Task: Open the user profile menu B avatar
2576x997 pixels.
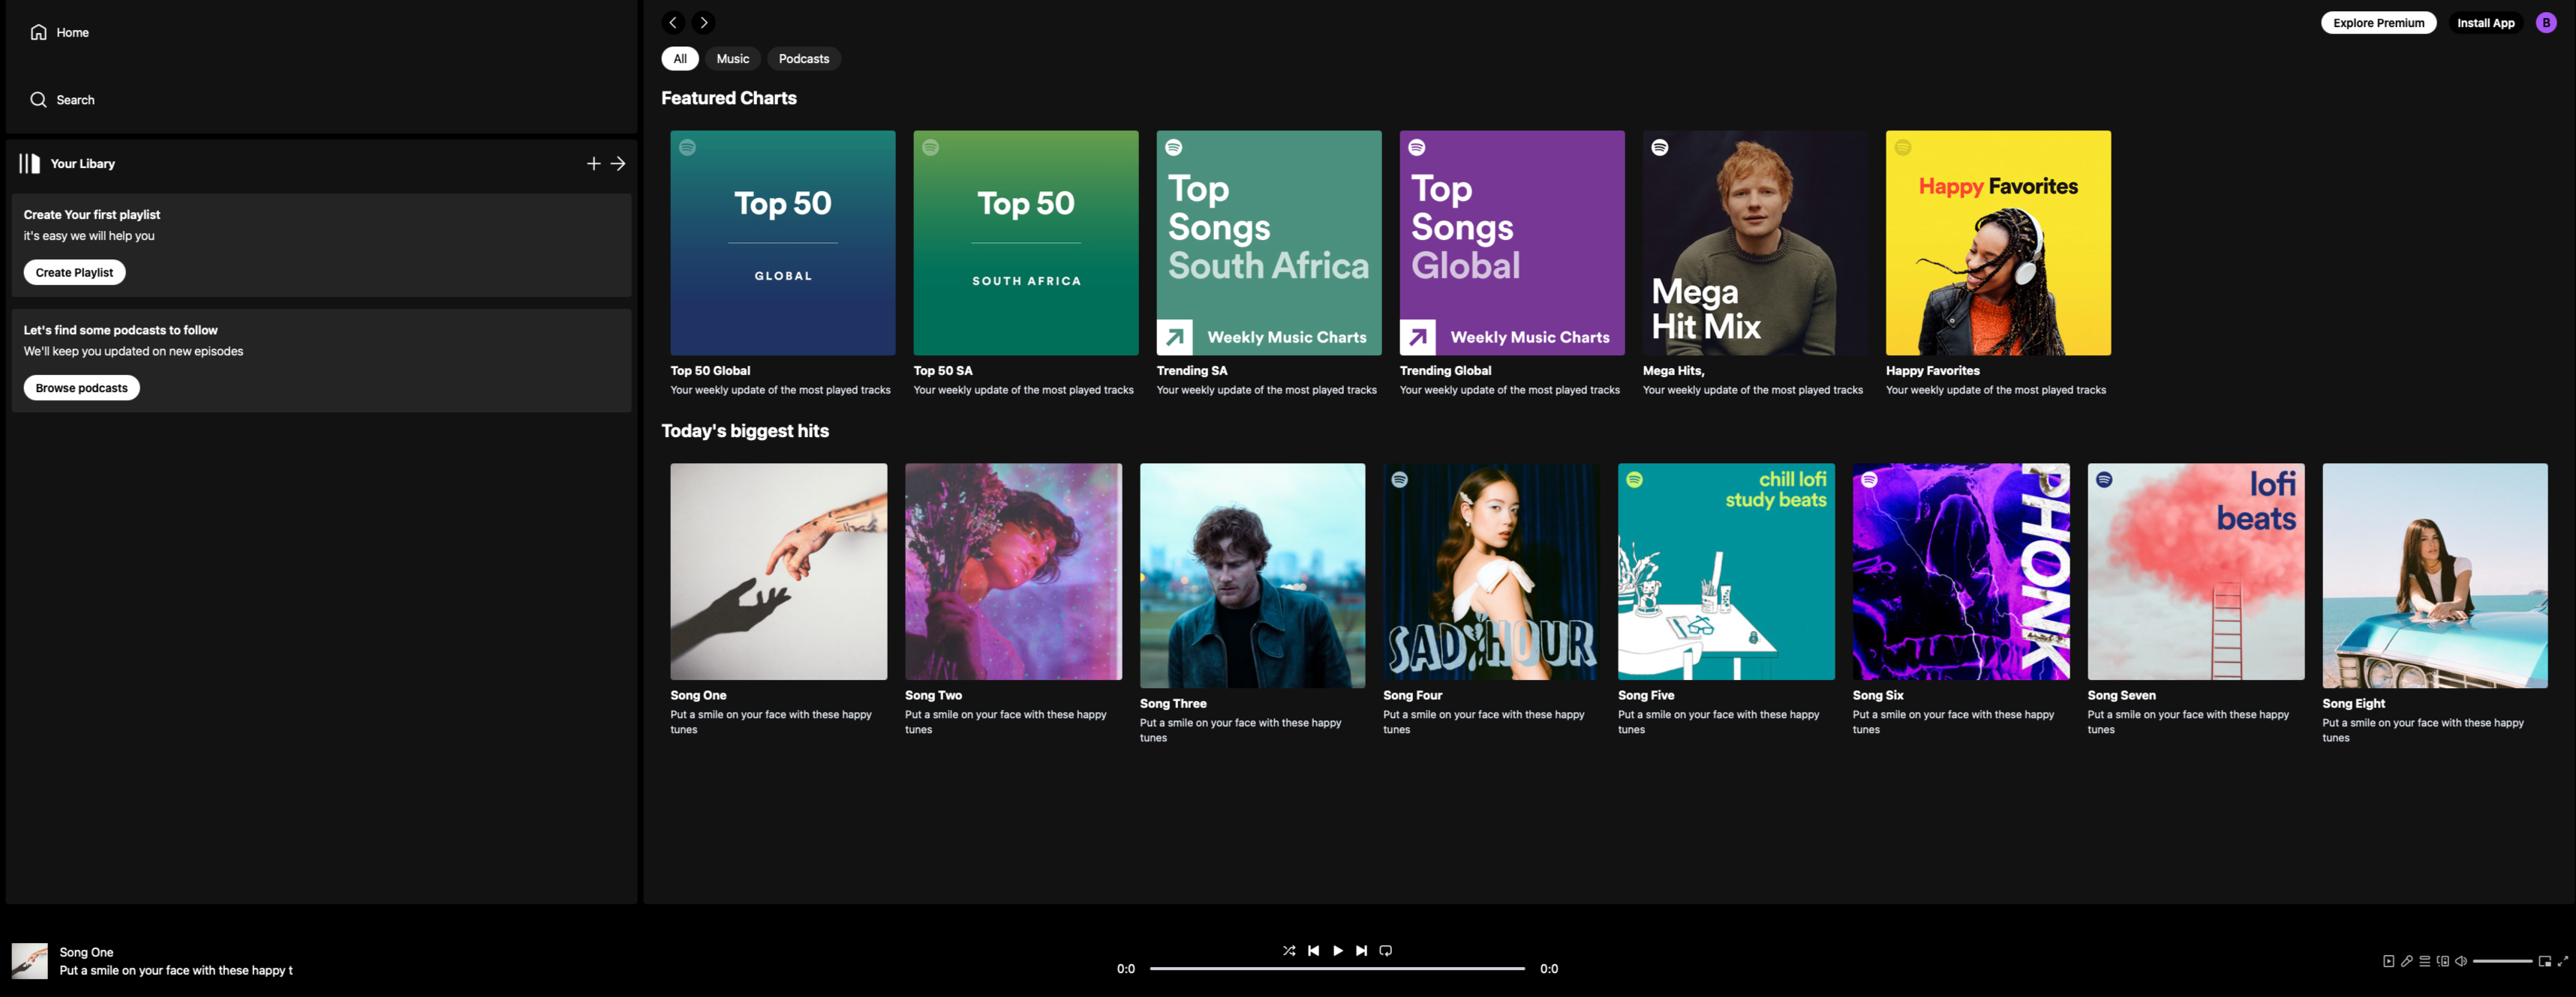Action: [x=2545, y=23]
